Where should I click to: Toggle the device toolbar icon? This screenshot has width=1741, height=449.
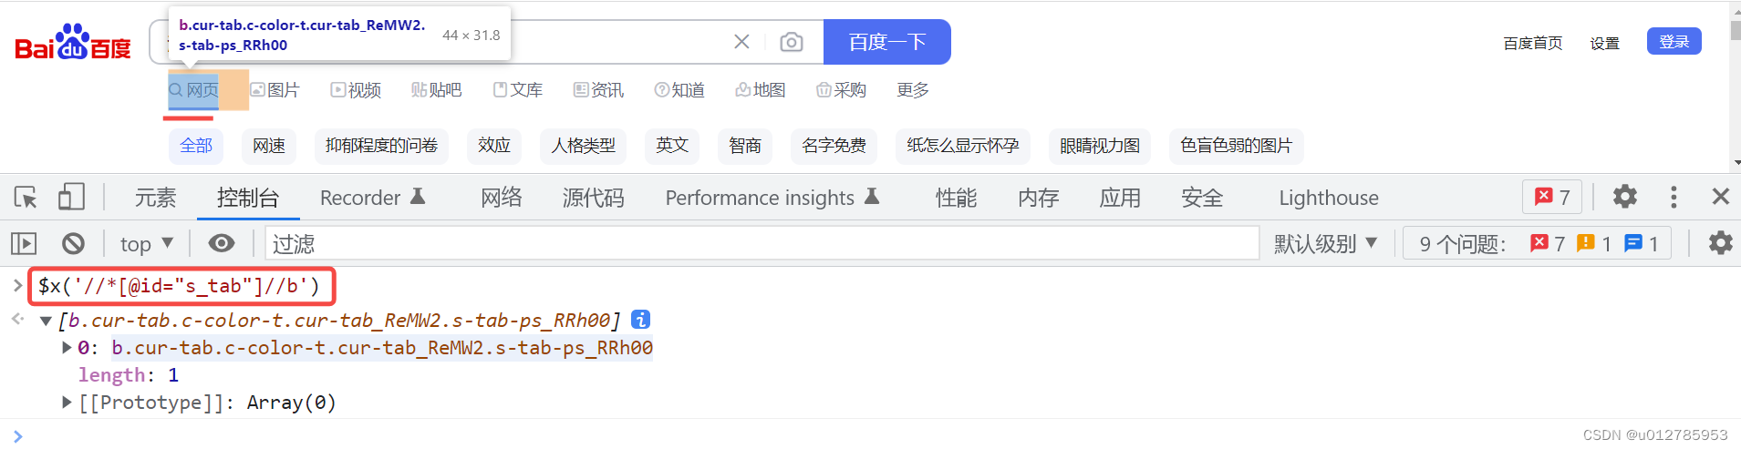pyautogui.click(x=71, y=197)
